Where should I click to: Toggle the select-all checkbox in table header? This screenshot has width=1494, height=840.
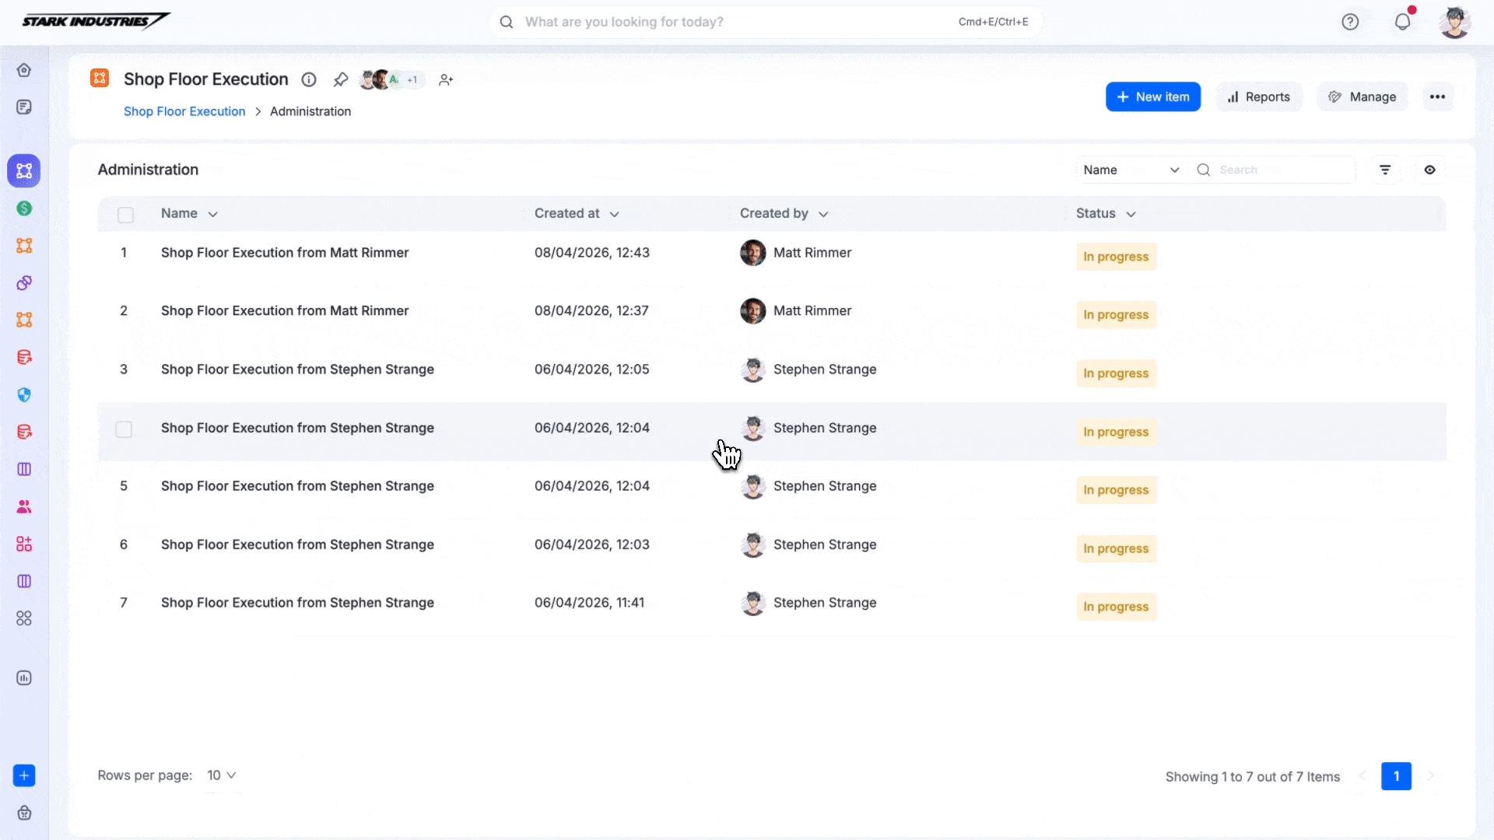coord(125,215)
